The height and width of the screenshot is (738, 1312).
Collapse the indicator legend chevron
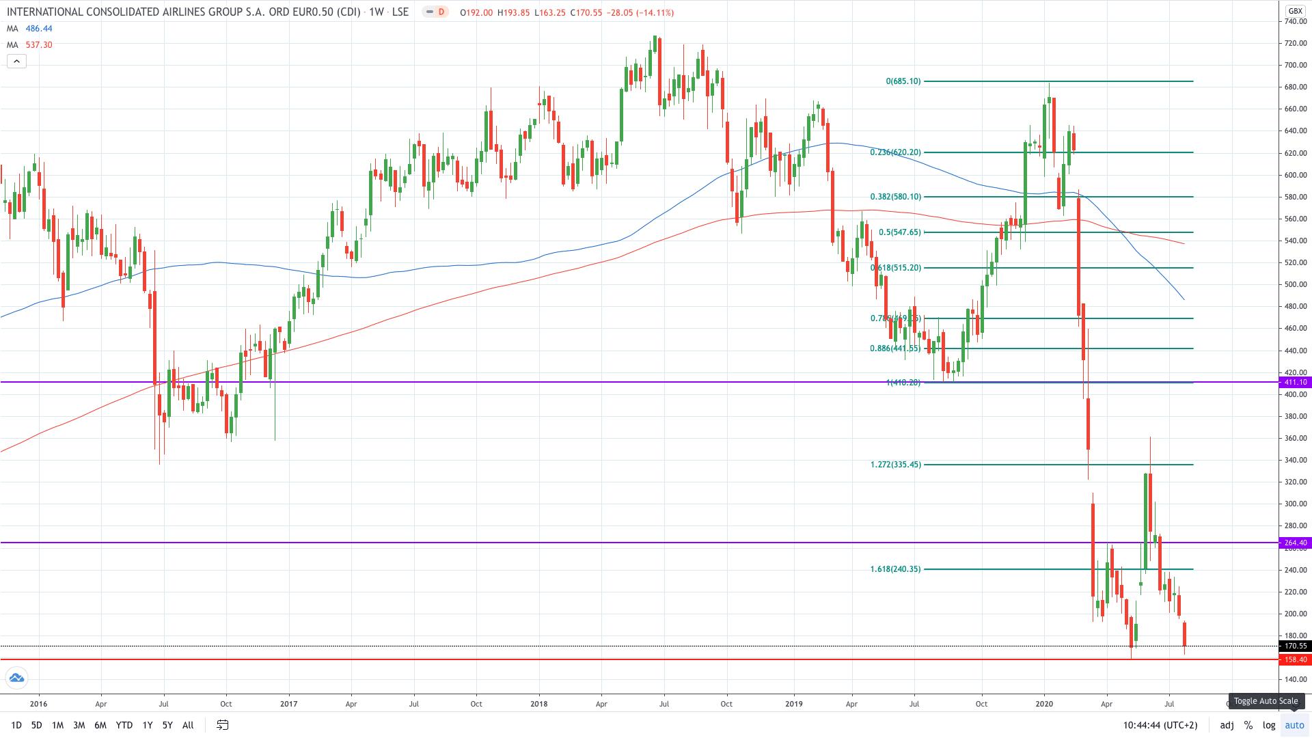tap(17, 61)
